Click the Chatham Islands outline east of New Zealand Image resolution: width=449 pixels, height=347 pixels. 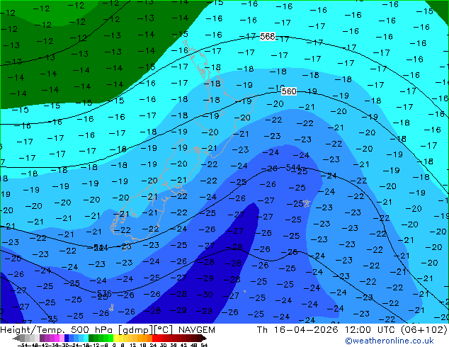[x=307, y=203]
